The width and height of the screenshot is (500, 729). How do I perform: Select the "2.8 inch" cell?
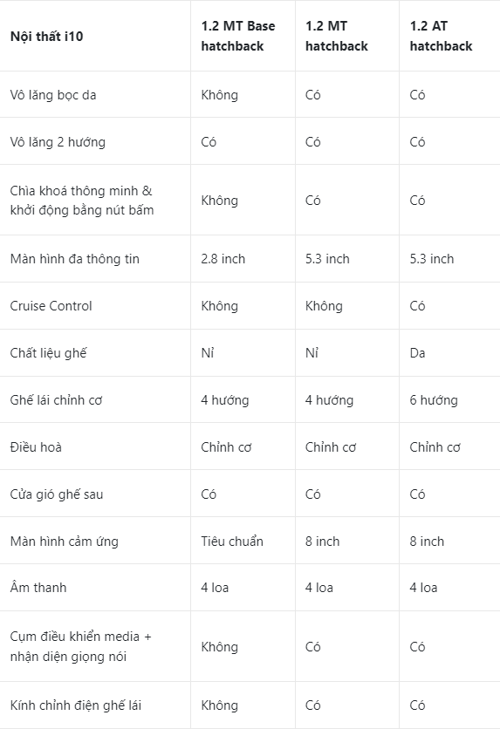point(223,259)
